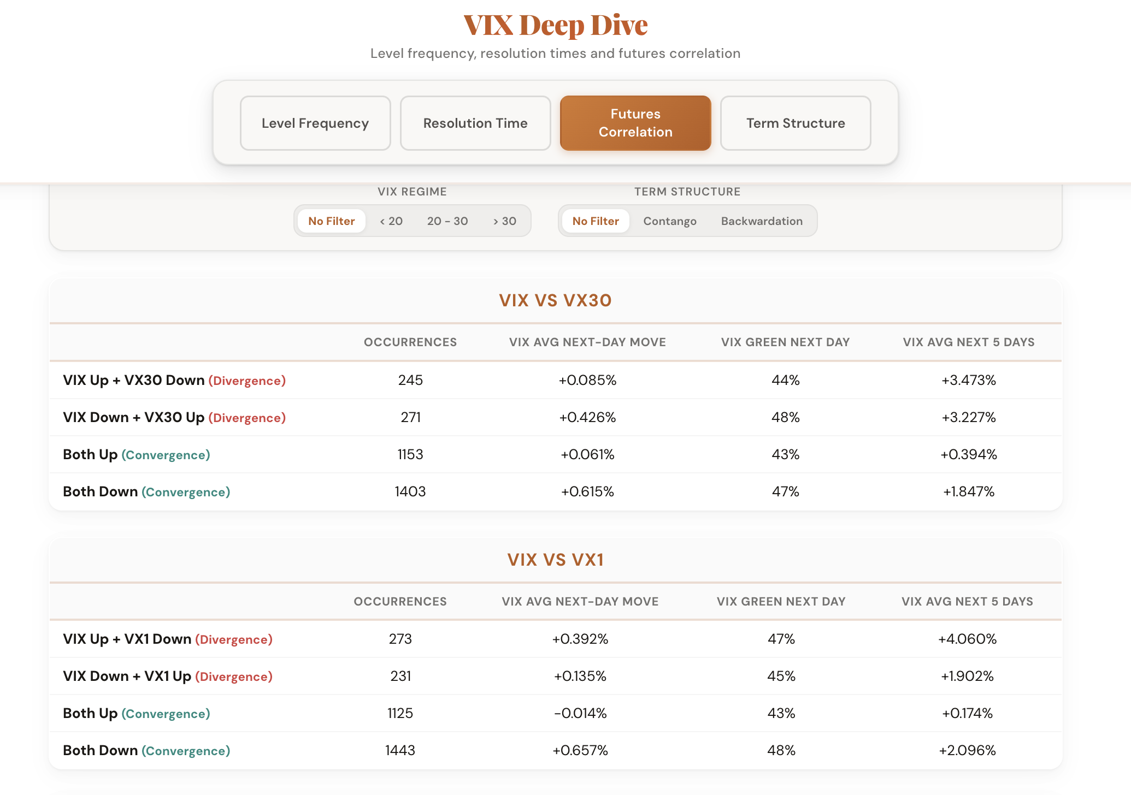Apply the above 30 VIX regime filter
The image size is (1131, 795).
point(504,221)
